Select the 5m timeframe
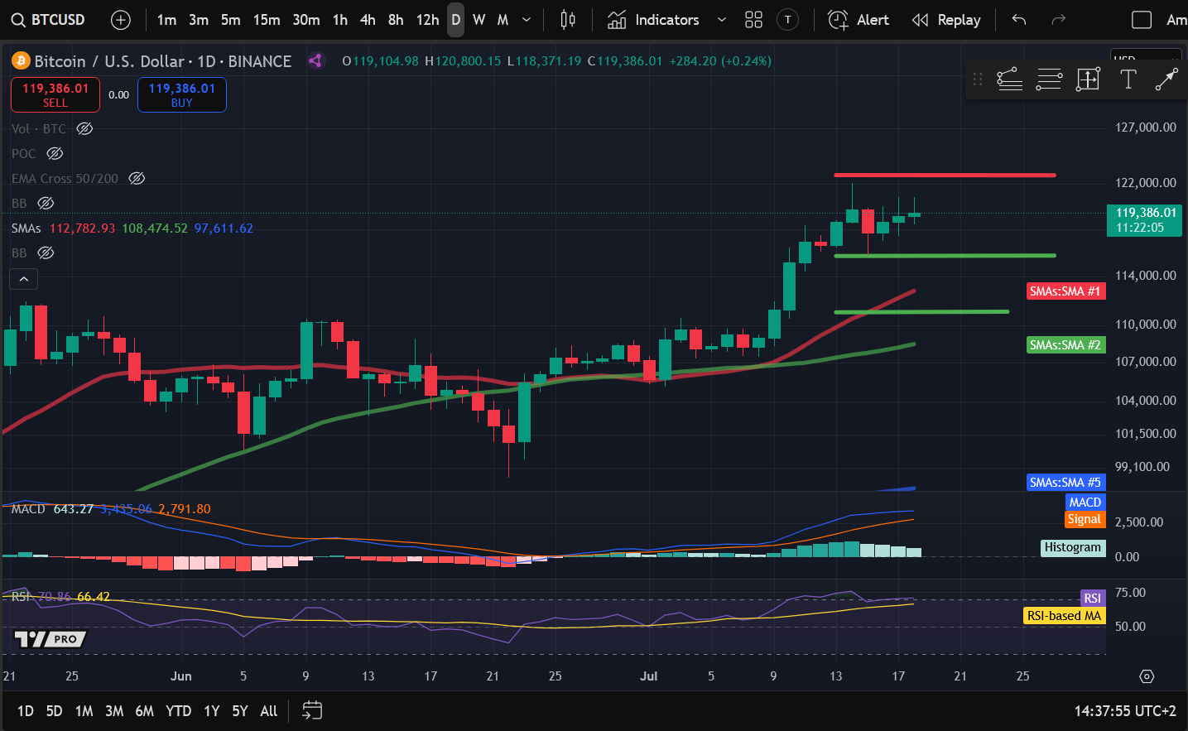 click(x=231, y=20)
